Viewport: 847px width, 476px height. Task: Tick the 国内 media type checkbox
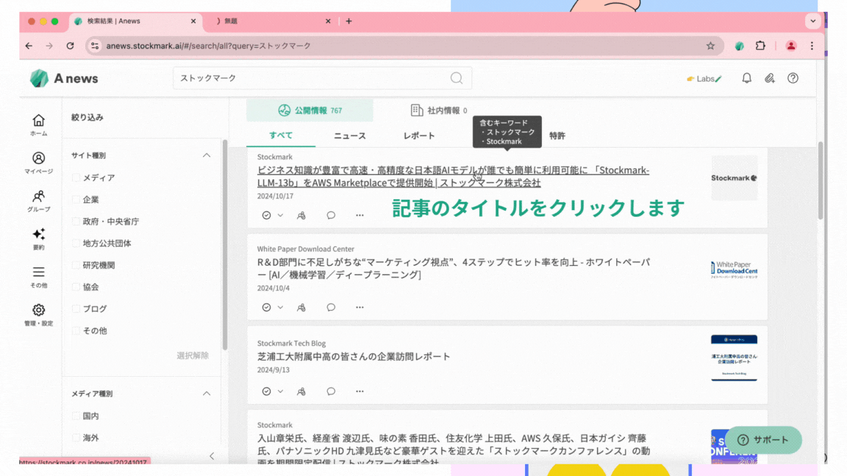(76, 416)
